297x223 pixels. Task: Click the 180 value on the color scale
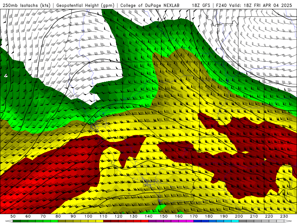(209, 216)
